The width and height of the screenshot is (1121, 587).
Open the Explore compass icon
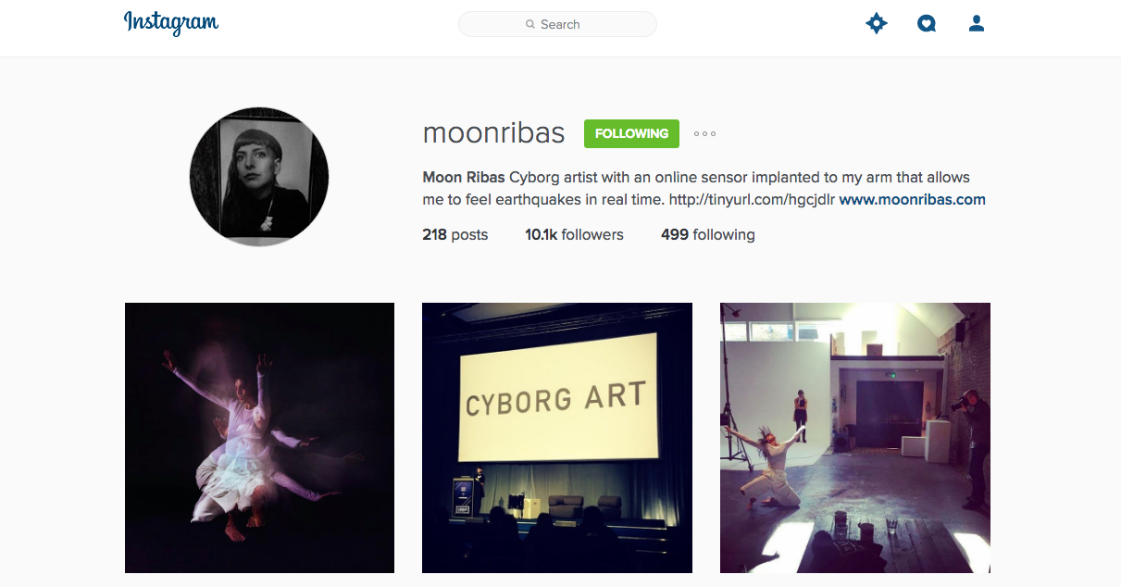click(x=877, y=24)
